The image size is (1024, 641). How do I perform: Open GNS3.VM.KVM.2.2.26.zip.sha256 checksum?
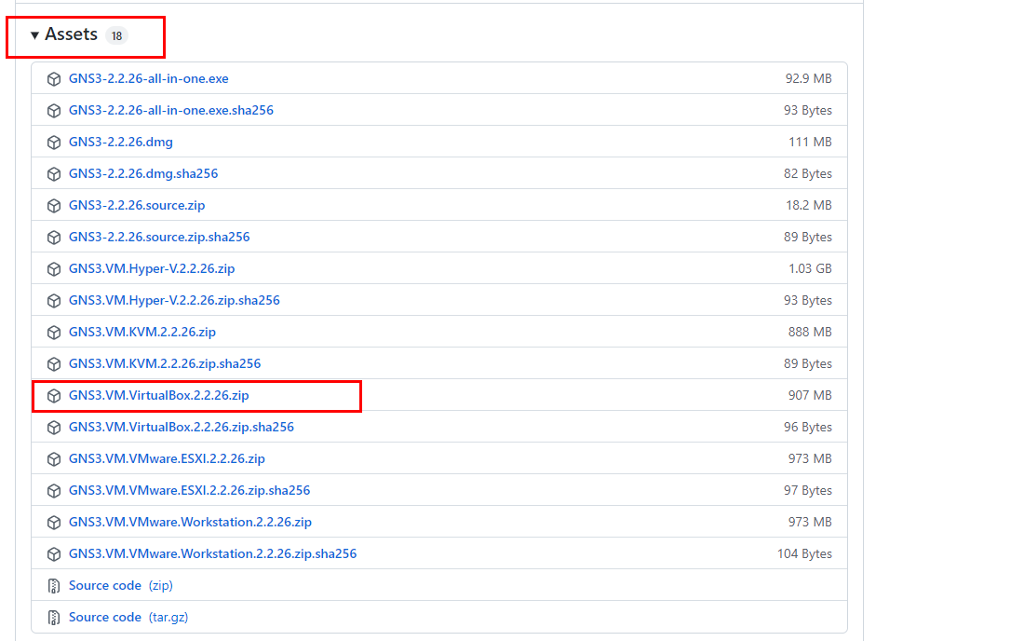(x=165, y=364)
